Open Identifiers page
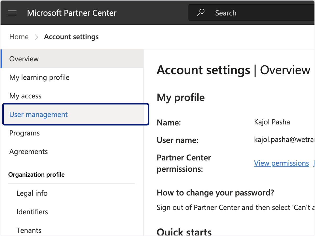This screenshot has width=315, height=236. [32, 212]
